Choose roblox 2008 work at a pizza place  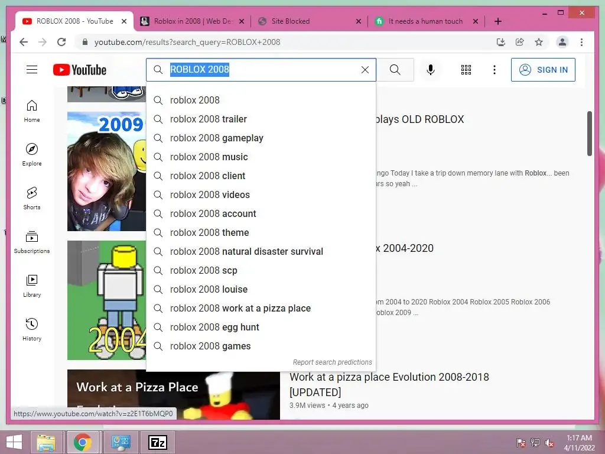coord(261,308)
